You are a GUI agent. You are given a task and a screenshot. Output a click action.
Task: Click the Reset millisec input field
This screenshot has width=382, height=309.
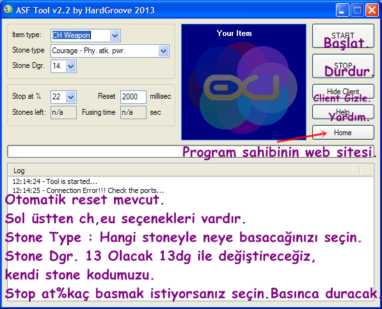click(133, 97)
